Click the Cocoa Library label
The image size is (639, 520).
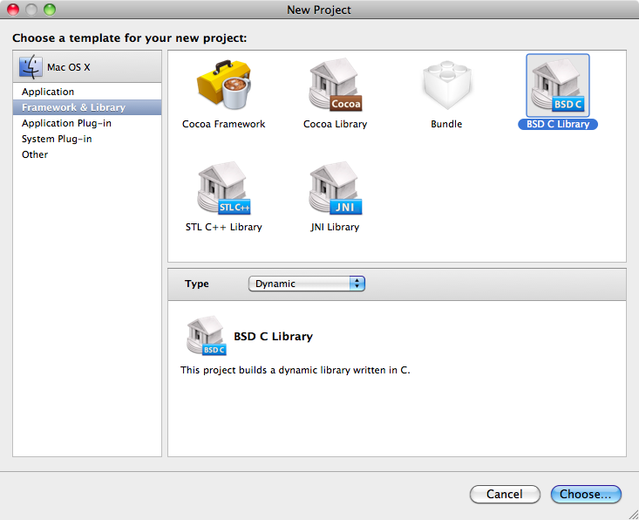[x=336, y=124]
